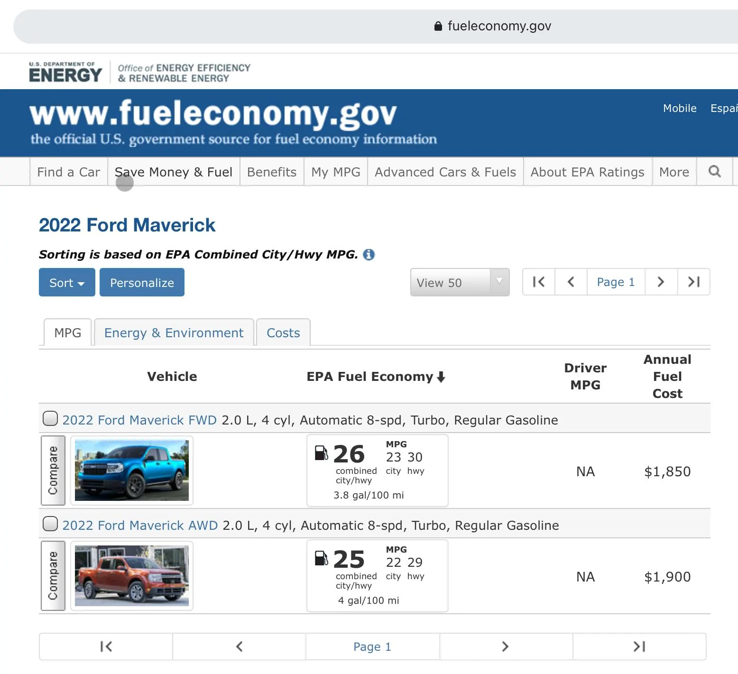738x674 pixels.
Task: Select the MPG tab
Action: click(x=68, y=332)
